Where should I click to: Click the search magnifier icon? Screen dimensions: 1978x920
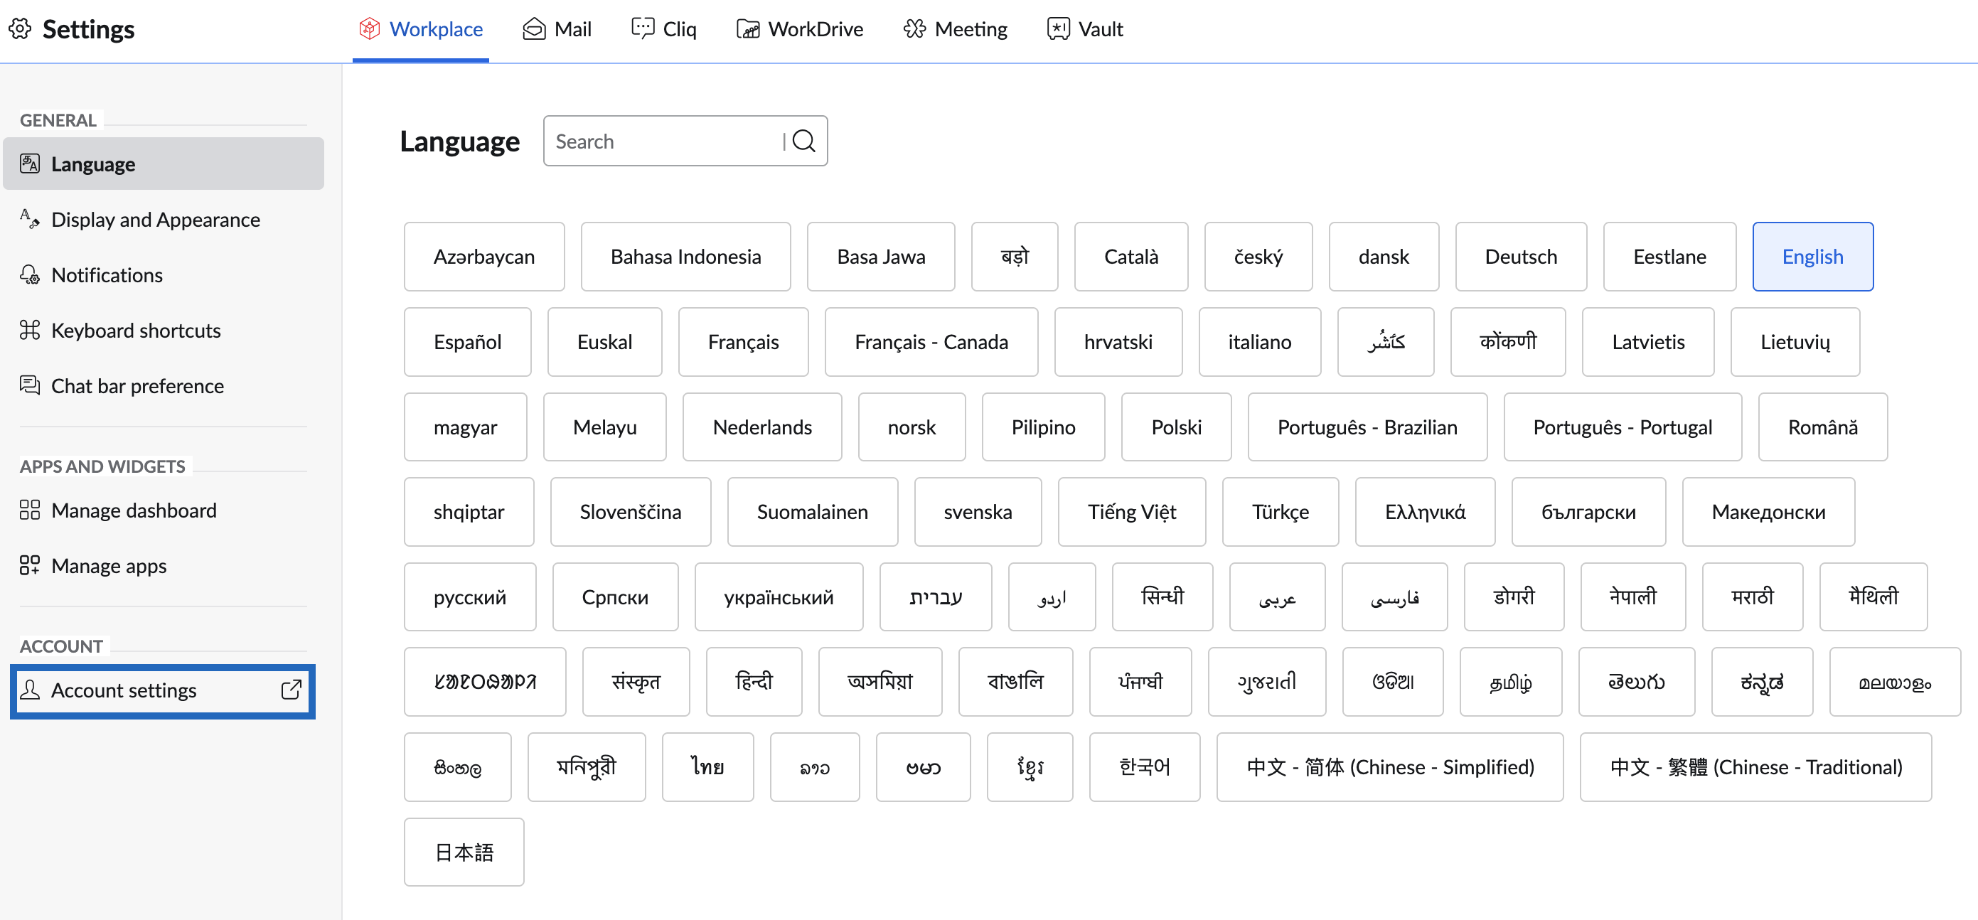tap(804, 141)
